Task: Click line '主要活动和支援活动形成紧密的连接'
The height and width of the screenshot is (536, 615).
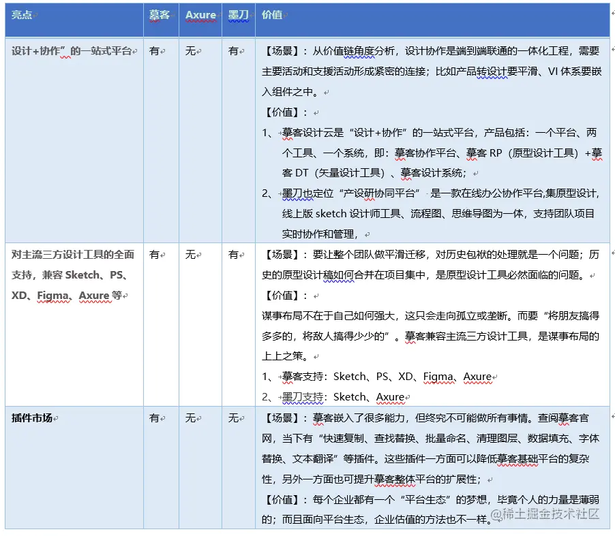Action: (x=432, y=72)
